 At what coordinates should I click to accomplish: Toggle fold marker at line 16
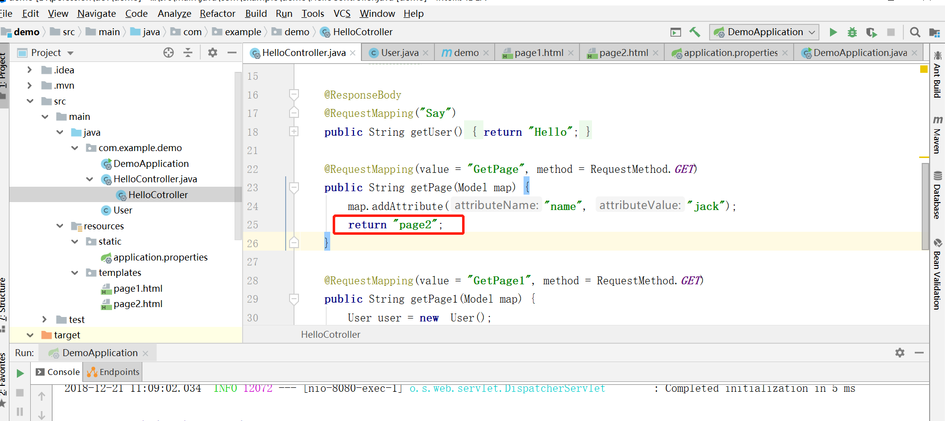294,94
